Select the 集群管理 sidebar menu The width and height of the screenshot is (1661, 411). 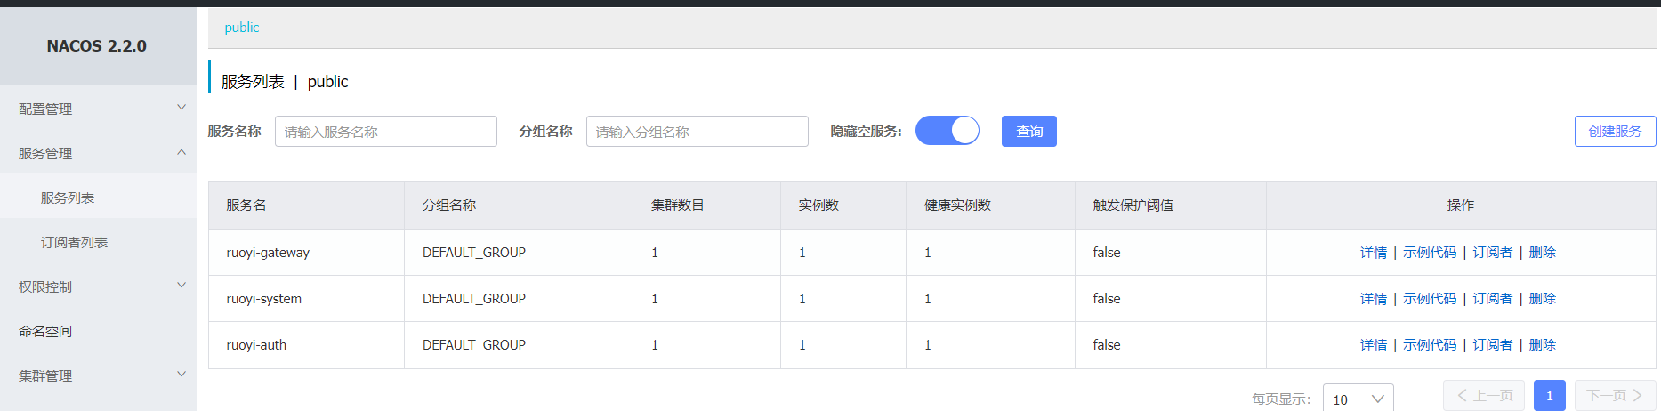(x=45, y=375)
